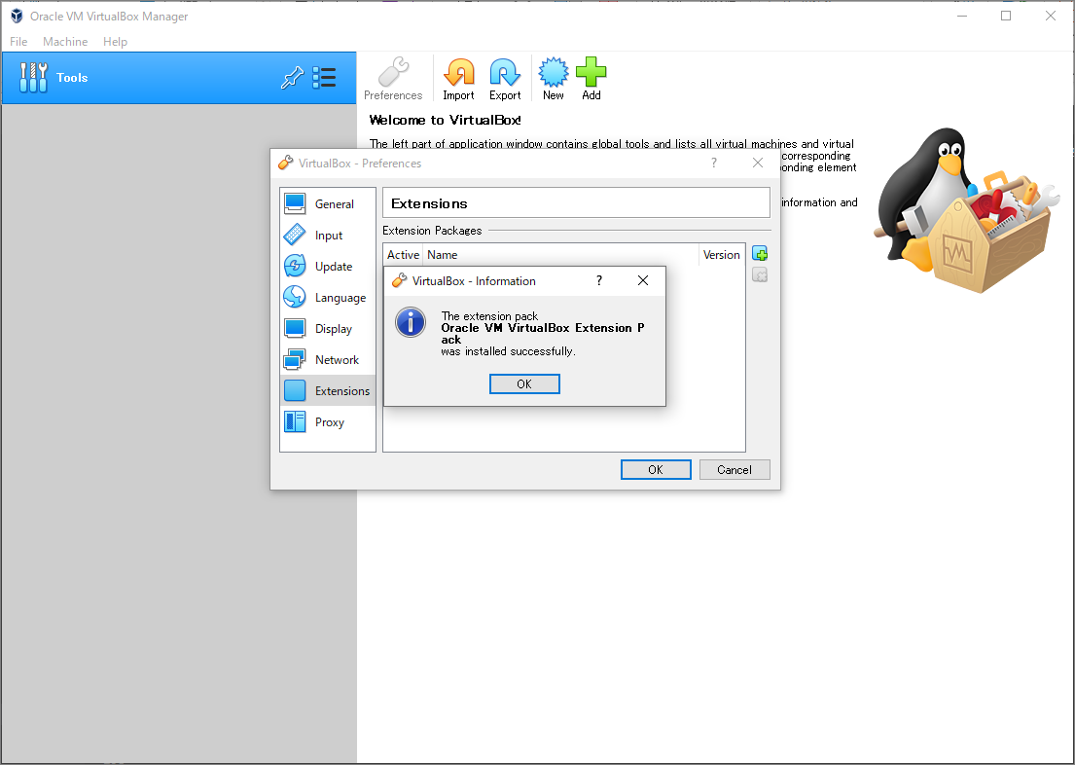Click the remove extension package icon
This screenshot has height=765, width=1075.
760,275
